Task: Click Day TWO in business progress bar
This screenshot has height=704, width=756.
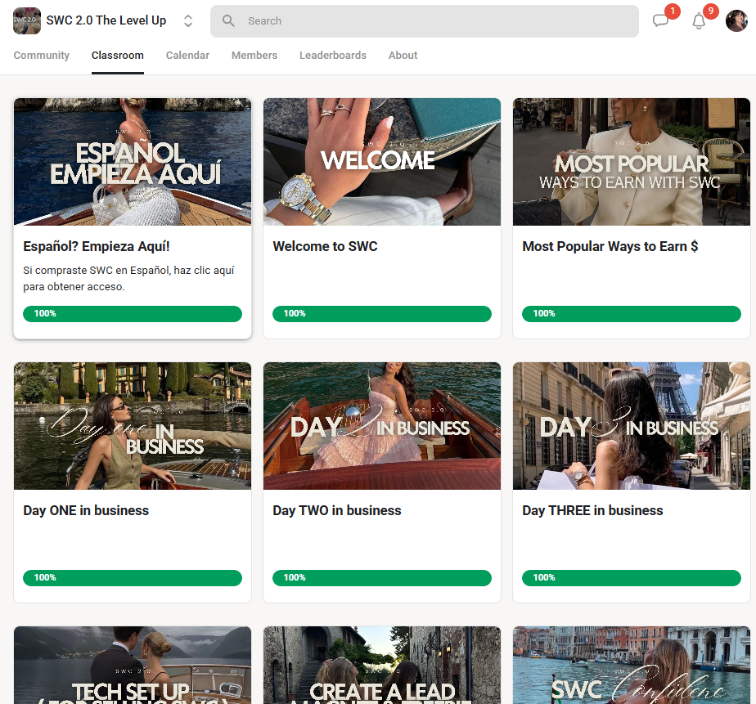Action: 382,578
